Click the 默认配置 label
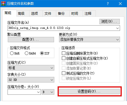Viewport: 127px width, 105px height. [14, 34]
